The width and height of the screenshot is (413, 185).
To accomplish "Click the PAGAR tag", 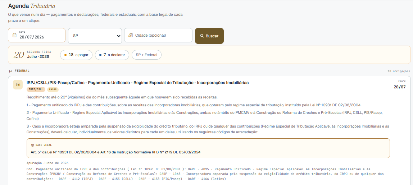I will click(x=53, y=89).
